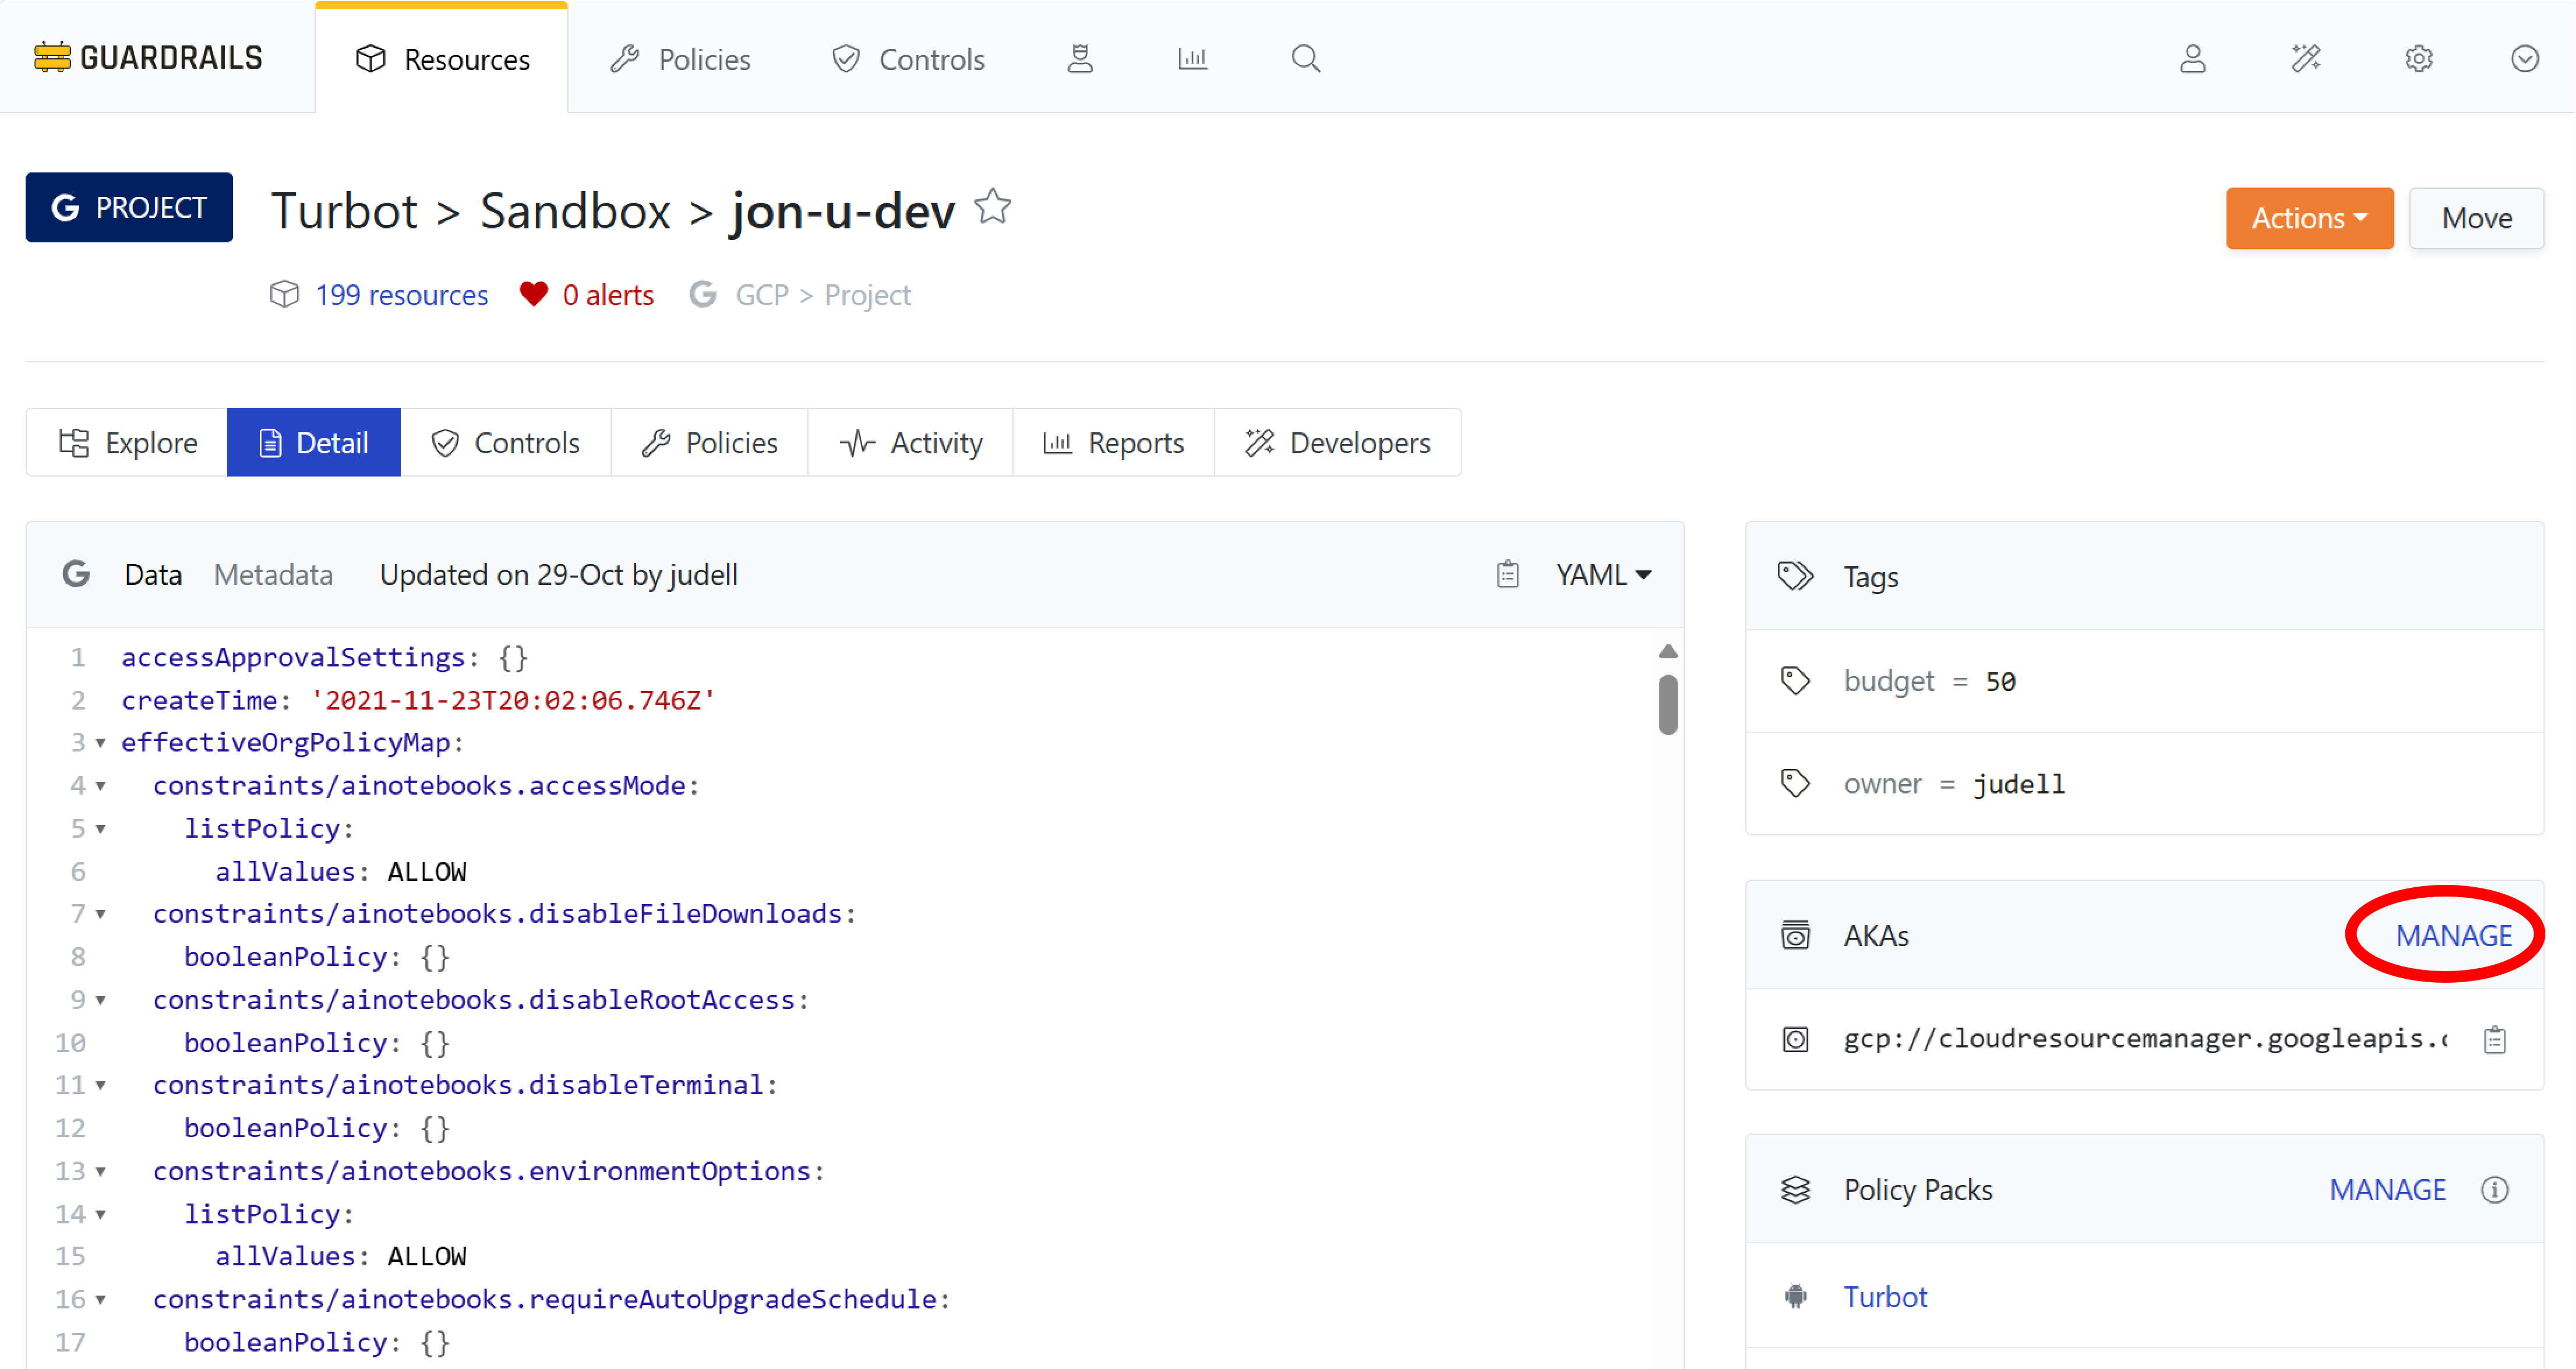2576x1369 pixels.
Task: Open the search magnifier in top navigation
Action: click(x=1305, y=59)
